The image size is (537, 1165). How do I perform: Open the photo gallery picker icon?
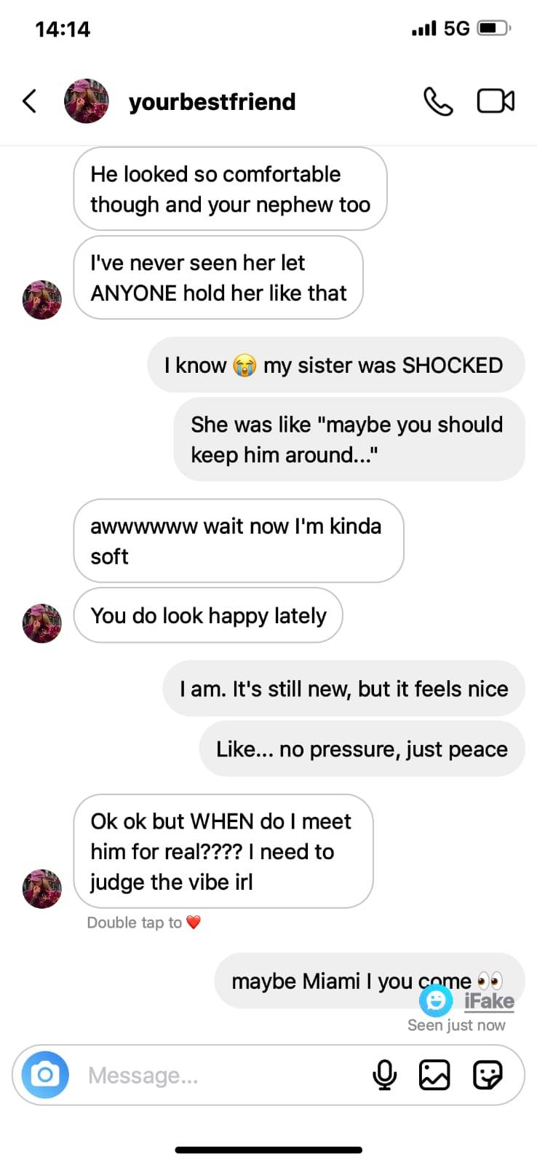(434, 1075)
